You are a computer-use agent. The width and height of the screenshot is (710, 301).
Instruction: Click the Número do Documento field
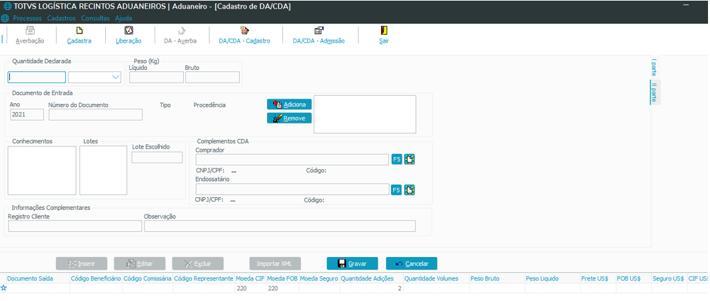click(x=95, y=115)
